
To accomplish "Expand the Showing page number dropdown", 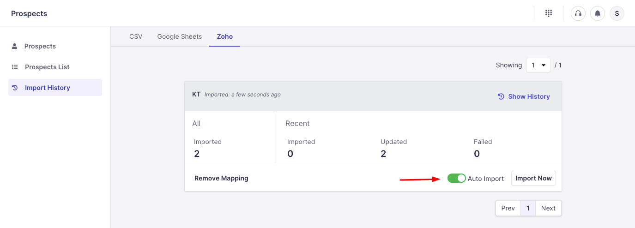I will coord(538,65).
